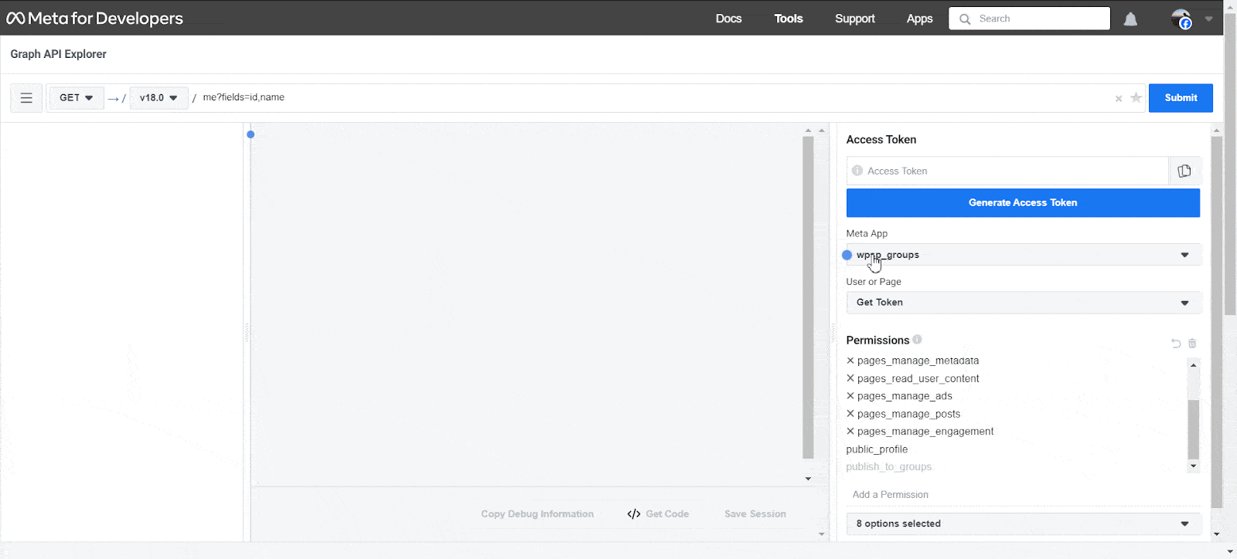Click Copy Debug Information
Image resolution: width=1237 pixels, height=559 pixels.
(x=537, y=513)
